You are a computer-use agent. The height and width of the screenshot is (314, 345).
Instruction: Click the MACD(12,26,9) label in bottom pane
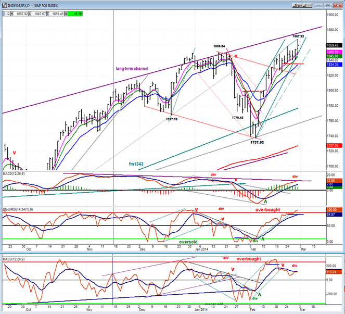click(x=14, y=259)
